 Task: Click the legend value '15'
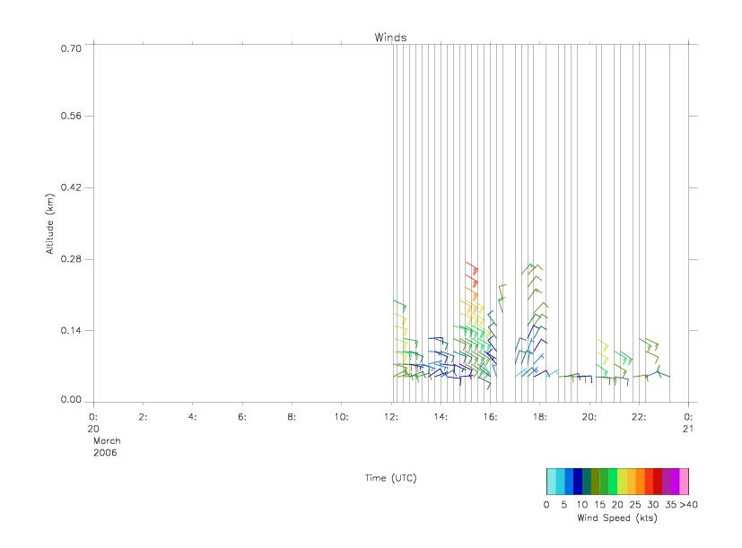point(599,504)
